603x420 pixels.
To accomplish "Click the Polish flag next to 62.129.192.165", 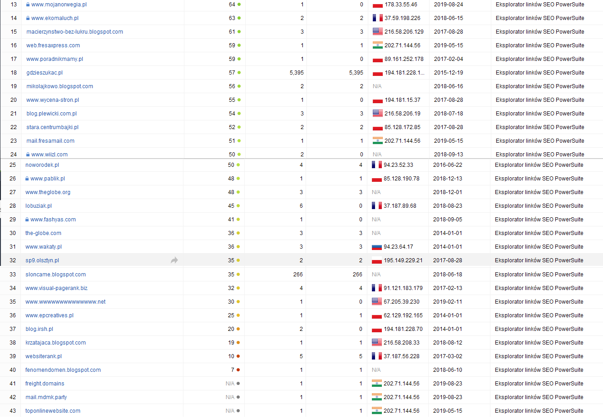I will click(x=377, y=315).
